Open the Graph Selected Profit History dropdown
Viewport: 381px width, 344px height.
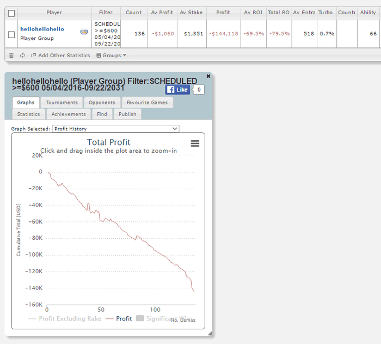[x=115, y=129]
